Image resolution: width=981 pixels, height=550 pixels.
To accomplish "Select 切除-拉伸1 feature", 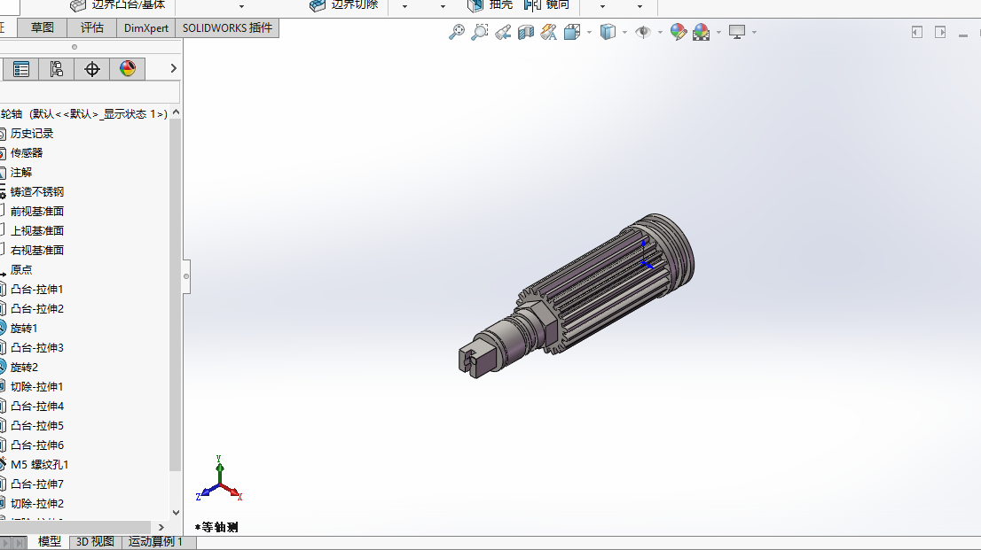I will [37, 387].
